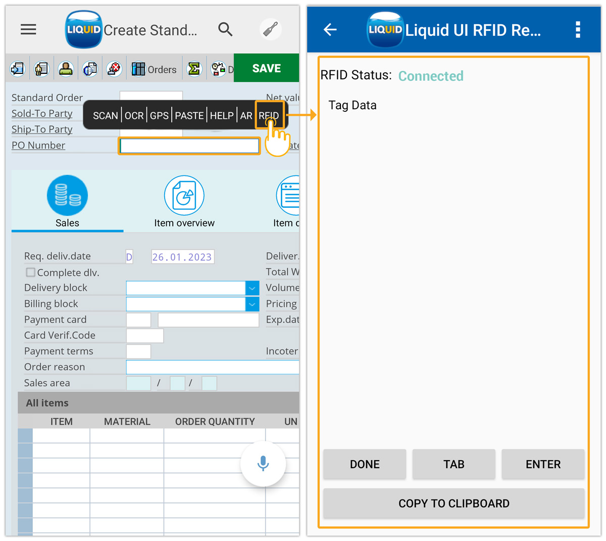Open the three-dot overflow menu

tap(577, 29)
